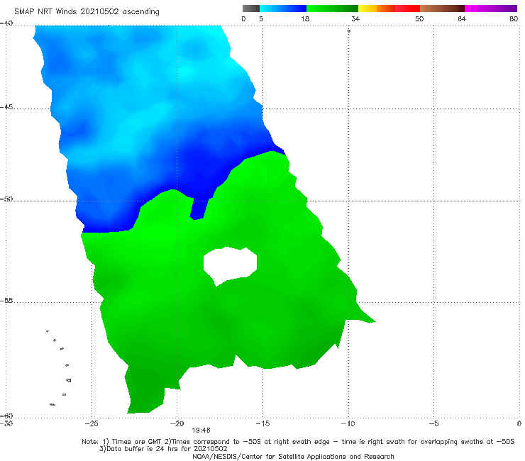Click the dark blue wedge cutting into the green area
Image resolution: width=525 pixels, height=461 pixels.
click(198, 209)
